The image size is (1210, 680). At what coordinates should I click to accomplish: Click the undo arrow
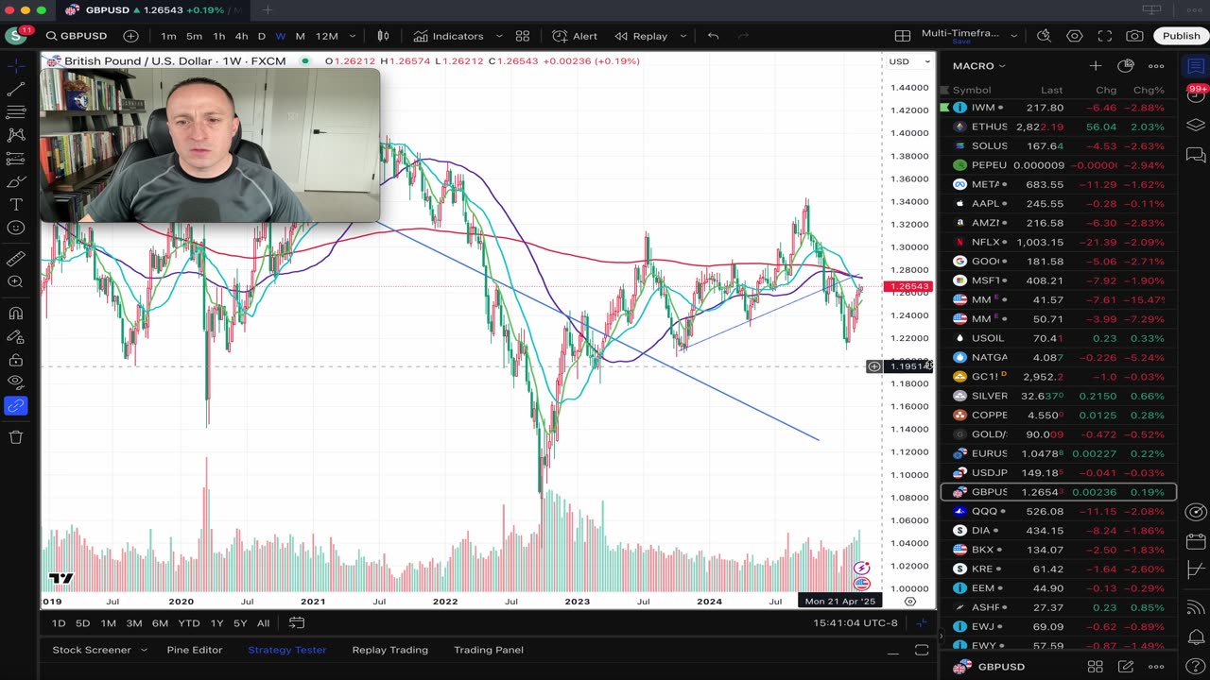click(x=713, y=36)
